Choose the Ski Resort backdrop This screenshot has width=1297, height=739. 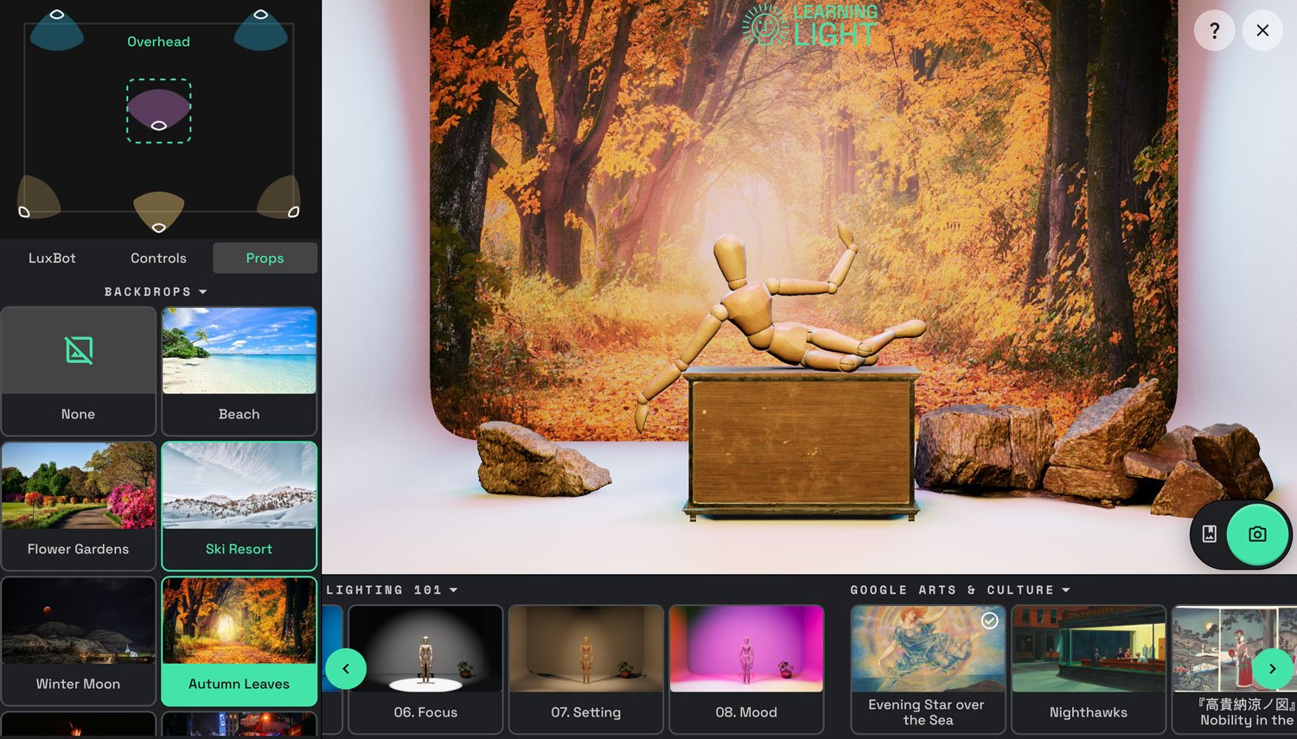click(x=240, y=506)
